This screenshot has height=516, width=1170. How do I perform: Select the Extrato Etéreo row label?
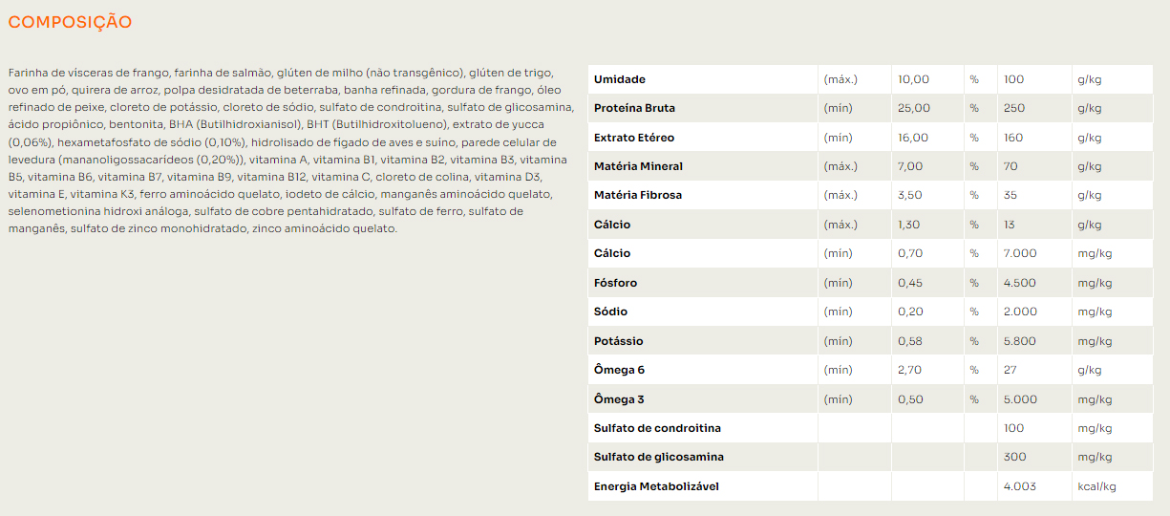tap(634, 138)
